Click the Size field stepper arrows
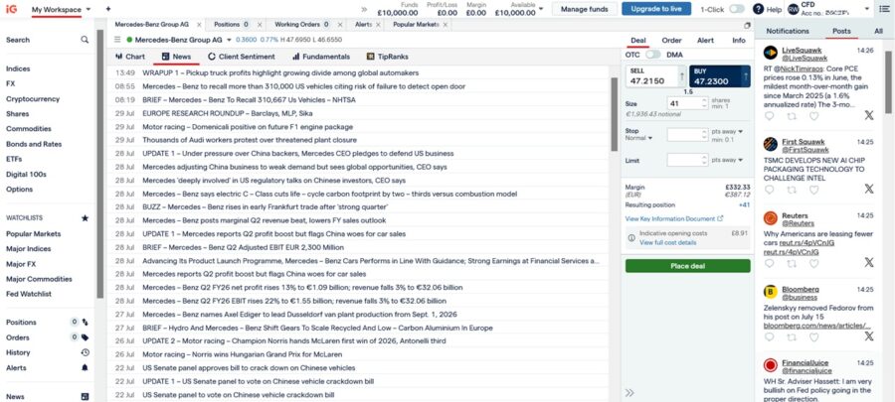 coord(704,103)
